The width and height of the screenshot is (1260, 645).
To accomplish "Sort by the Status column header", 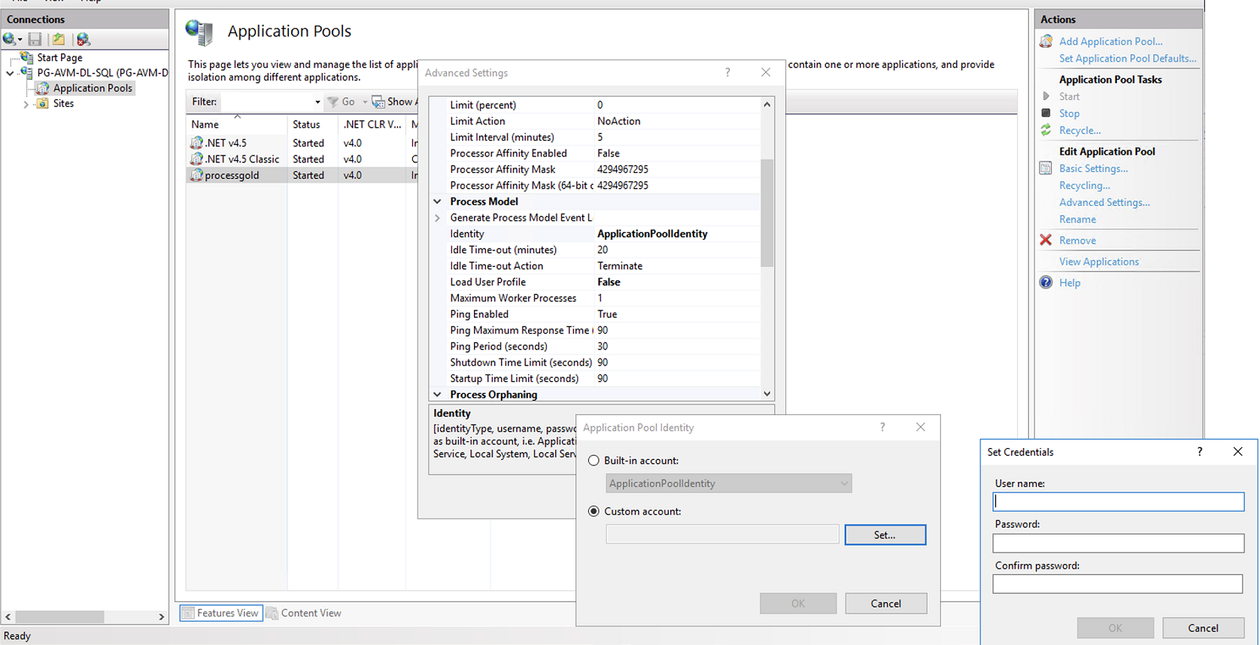I will coord(312,124).
